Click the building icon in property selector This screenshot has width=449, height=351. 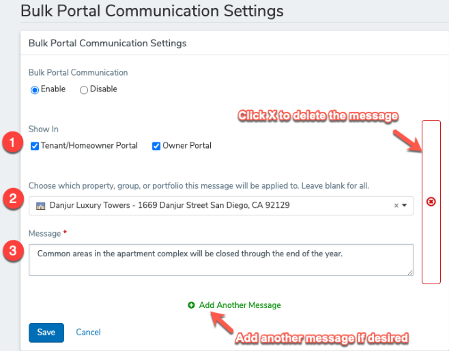(40, 205)
